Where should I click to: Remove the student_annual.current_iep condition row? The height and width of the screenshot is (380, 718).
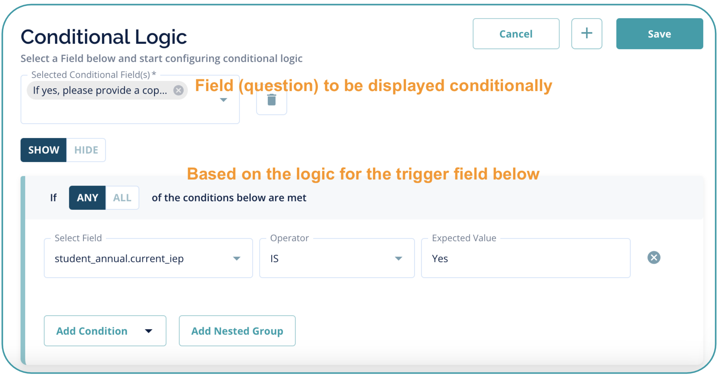click(654, 257)
